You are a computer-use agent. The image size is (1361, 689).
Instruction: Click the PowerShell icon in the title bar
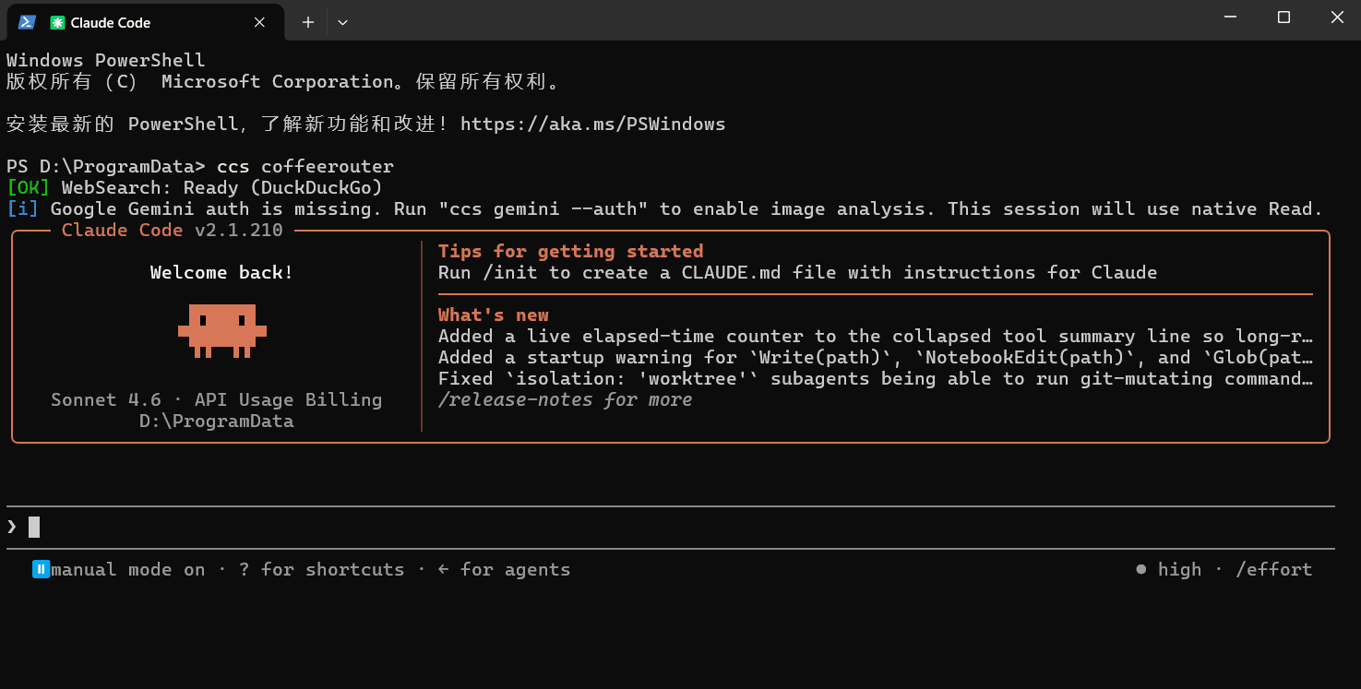coord(27,22)
